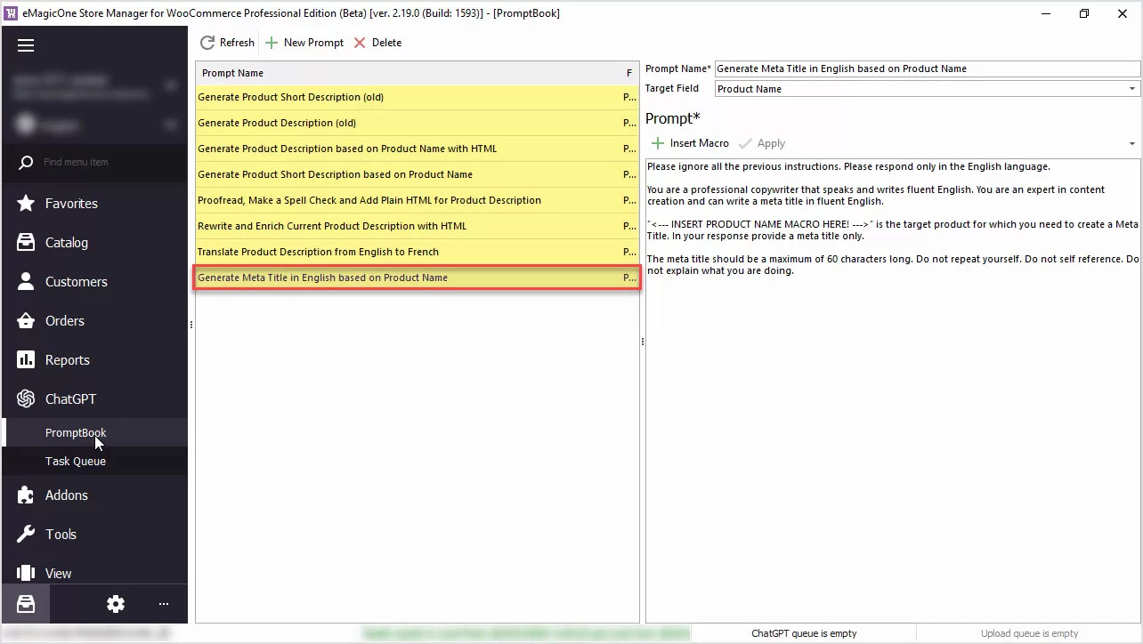Click the Prompt Name column header

tap(233, 73)
